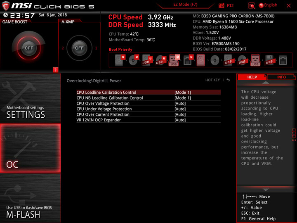Select the highlighted legacy hard disk boot icon

(200, 60)
